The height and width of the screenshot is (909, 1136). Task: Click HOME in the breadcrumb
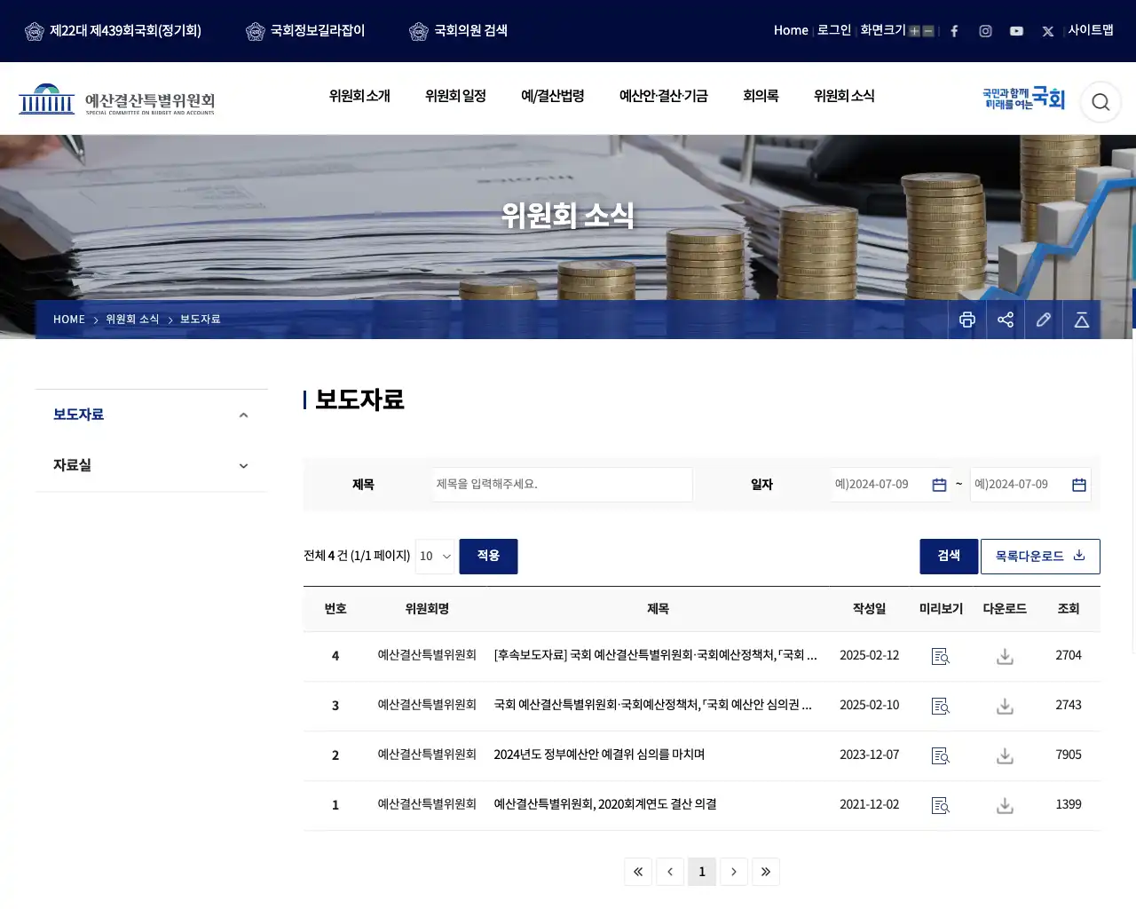[x=69, y=320]
